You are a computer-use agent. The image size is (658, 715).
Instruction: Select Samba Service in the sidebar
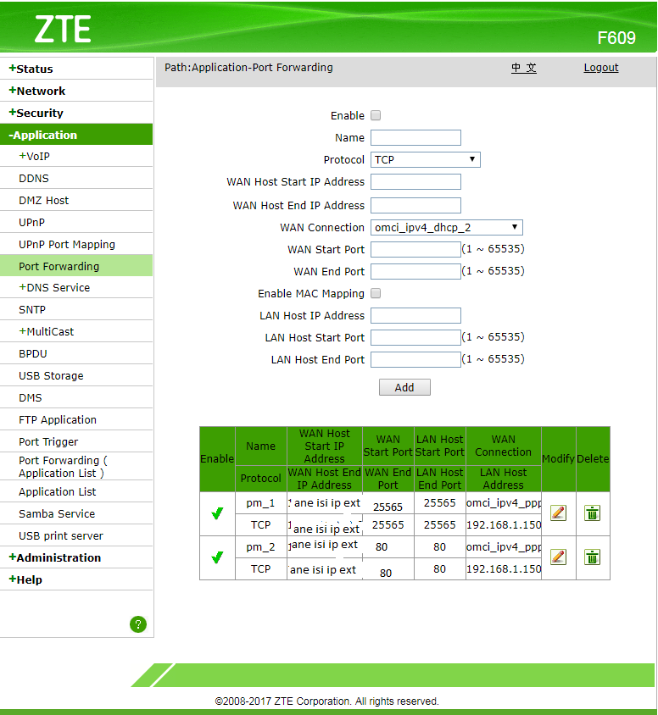57,514
